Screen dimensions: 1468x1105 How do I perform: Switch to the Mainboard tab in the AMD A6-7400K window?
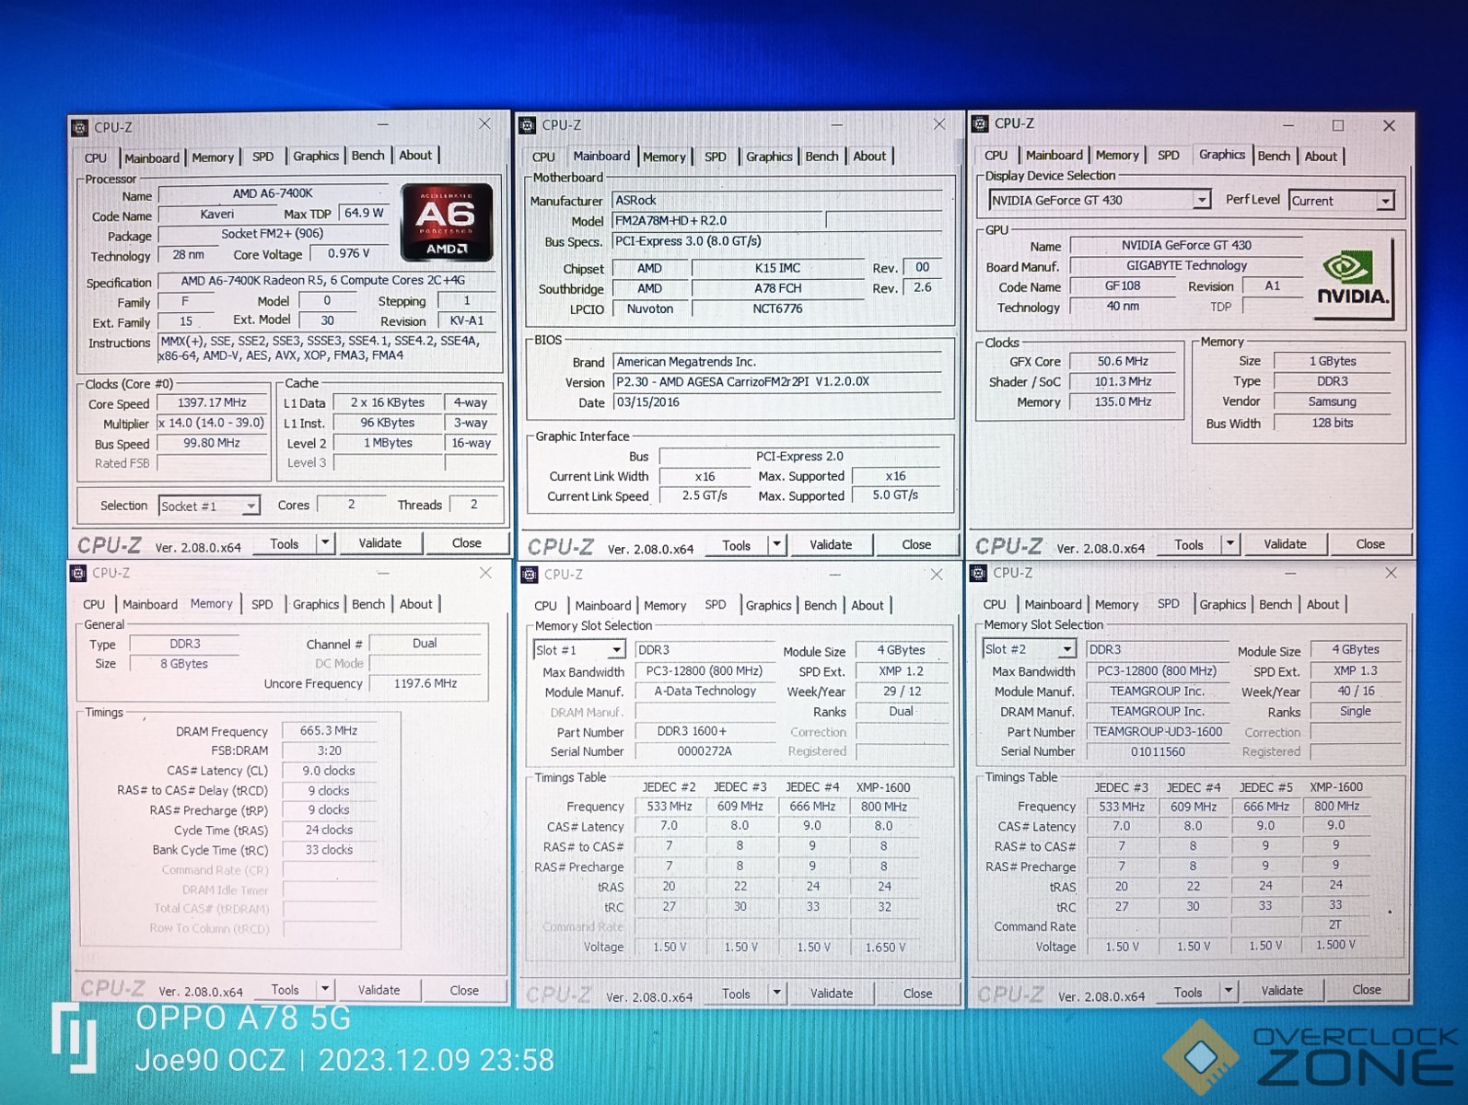(x=152, y=157)
